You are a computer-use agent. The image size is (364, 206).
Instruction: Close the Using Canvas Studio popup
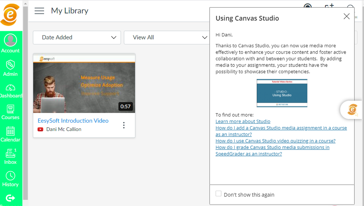tap(347, 16)
